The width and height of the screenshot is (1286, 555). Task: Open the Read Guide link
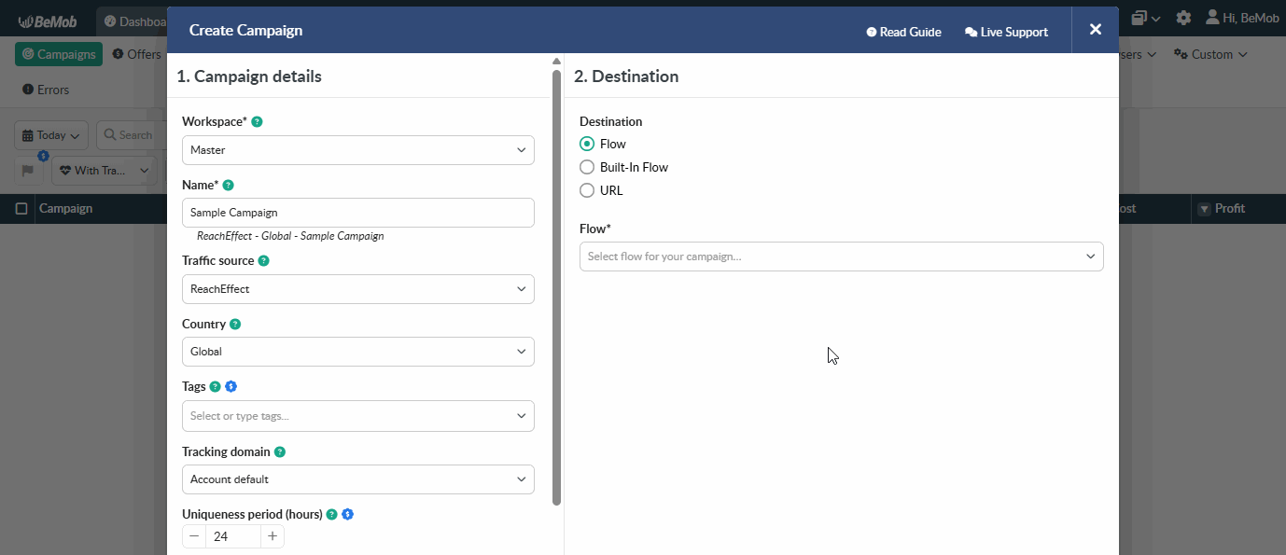click(x=903, y=32)
